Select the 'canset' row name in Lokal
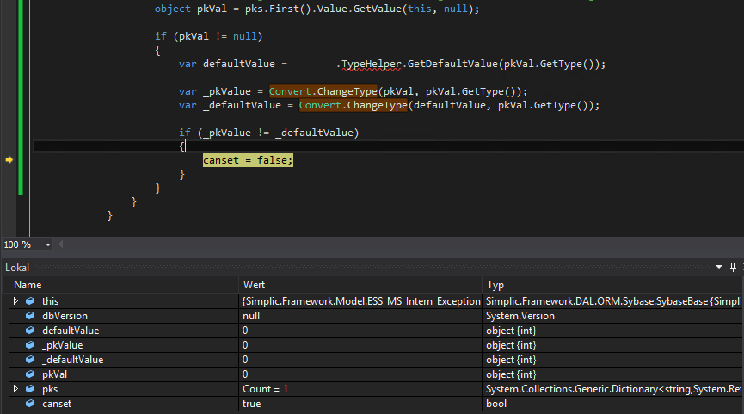This screenshot has width=744, height=414. pyautogui.click(x=57, y=404)
